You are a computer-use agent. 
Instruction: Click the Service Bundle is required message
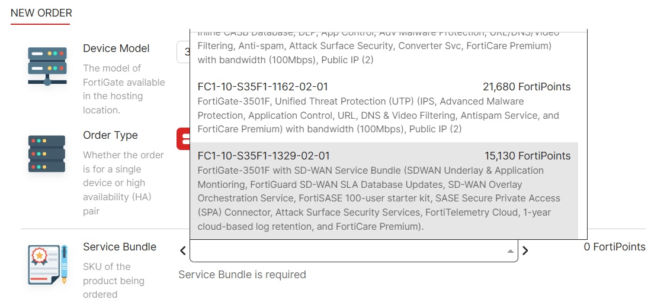click(x=242, y=275)
